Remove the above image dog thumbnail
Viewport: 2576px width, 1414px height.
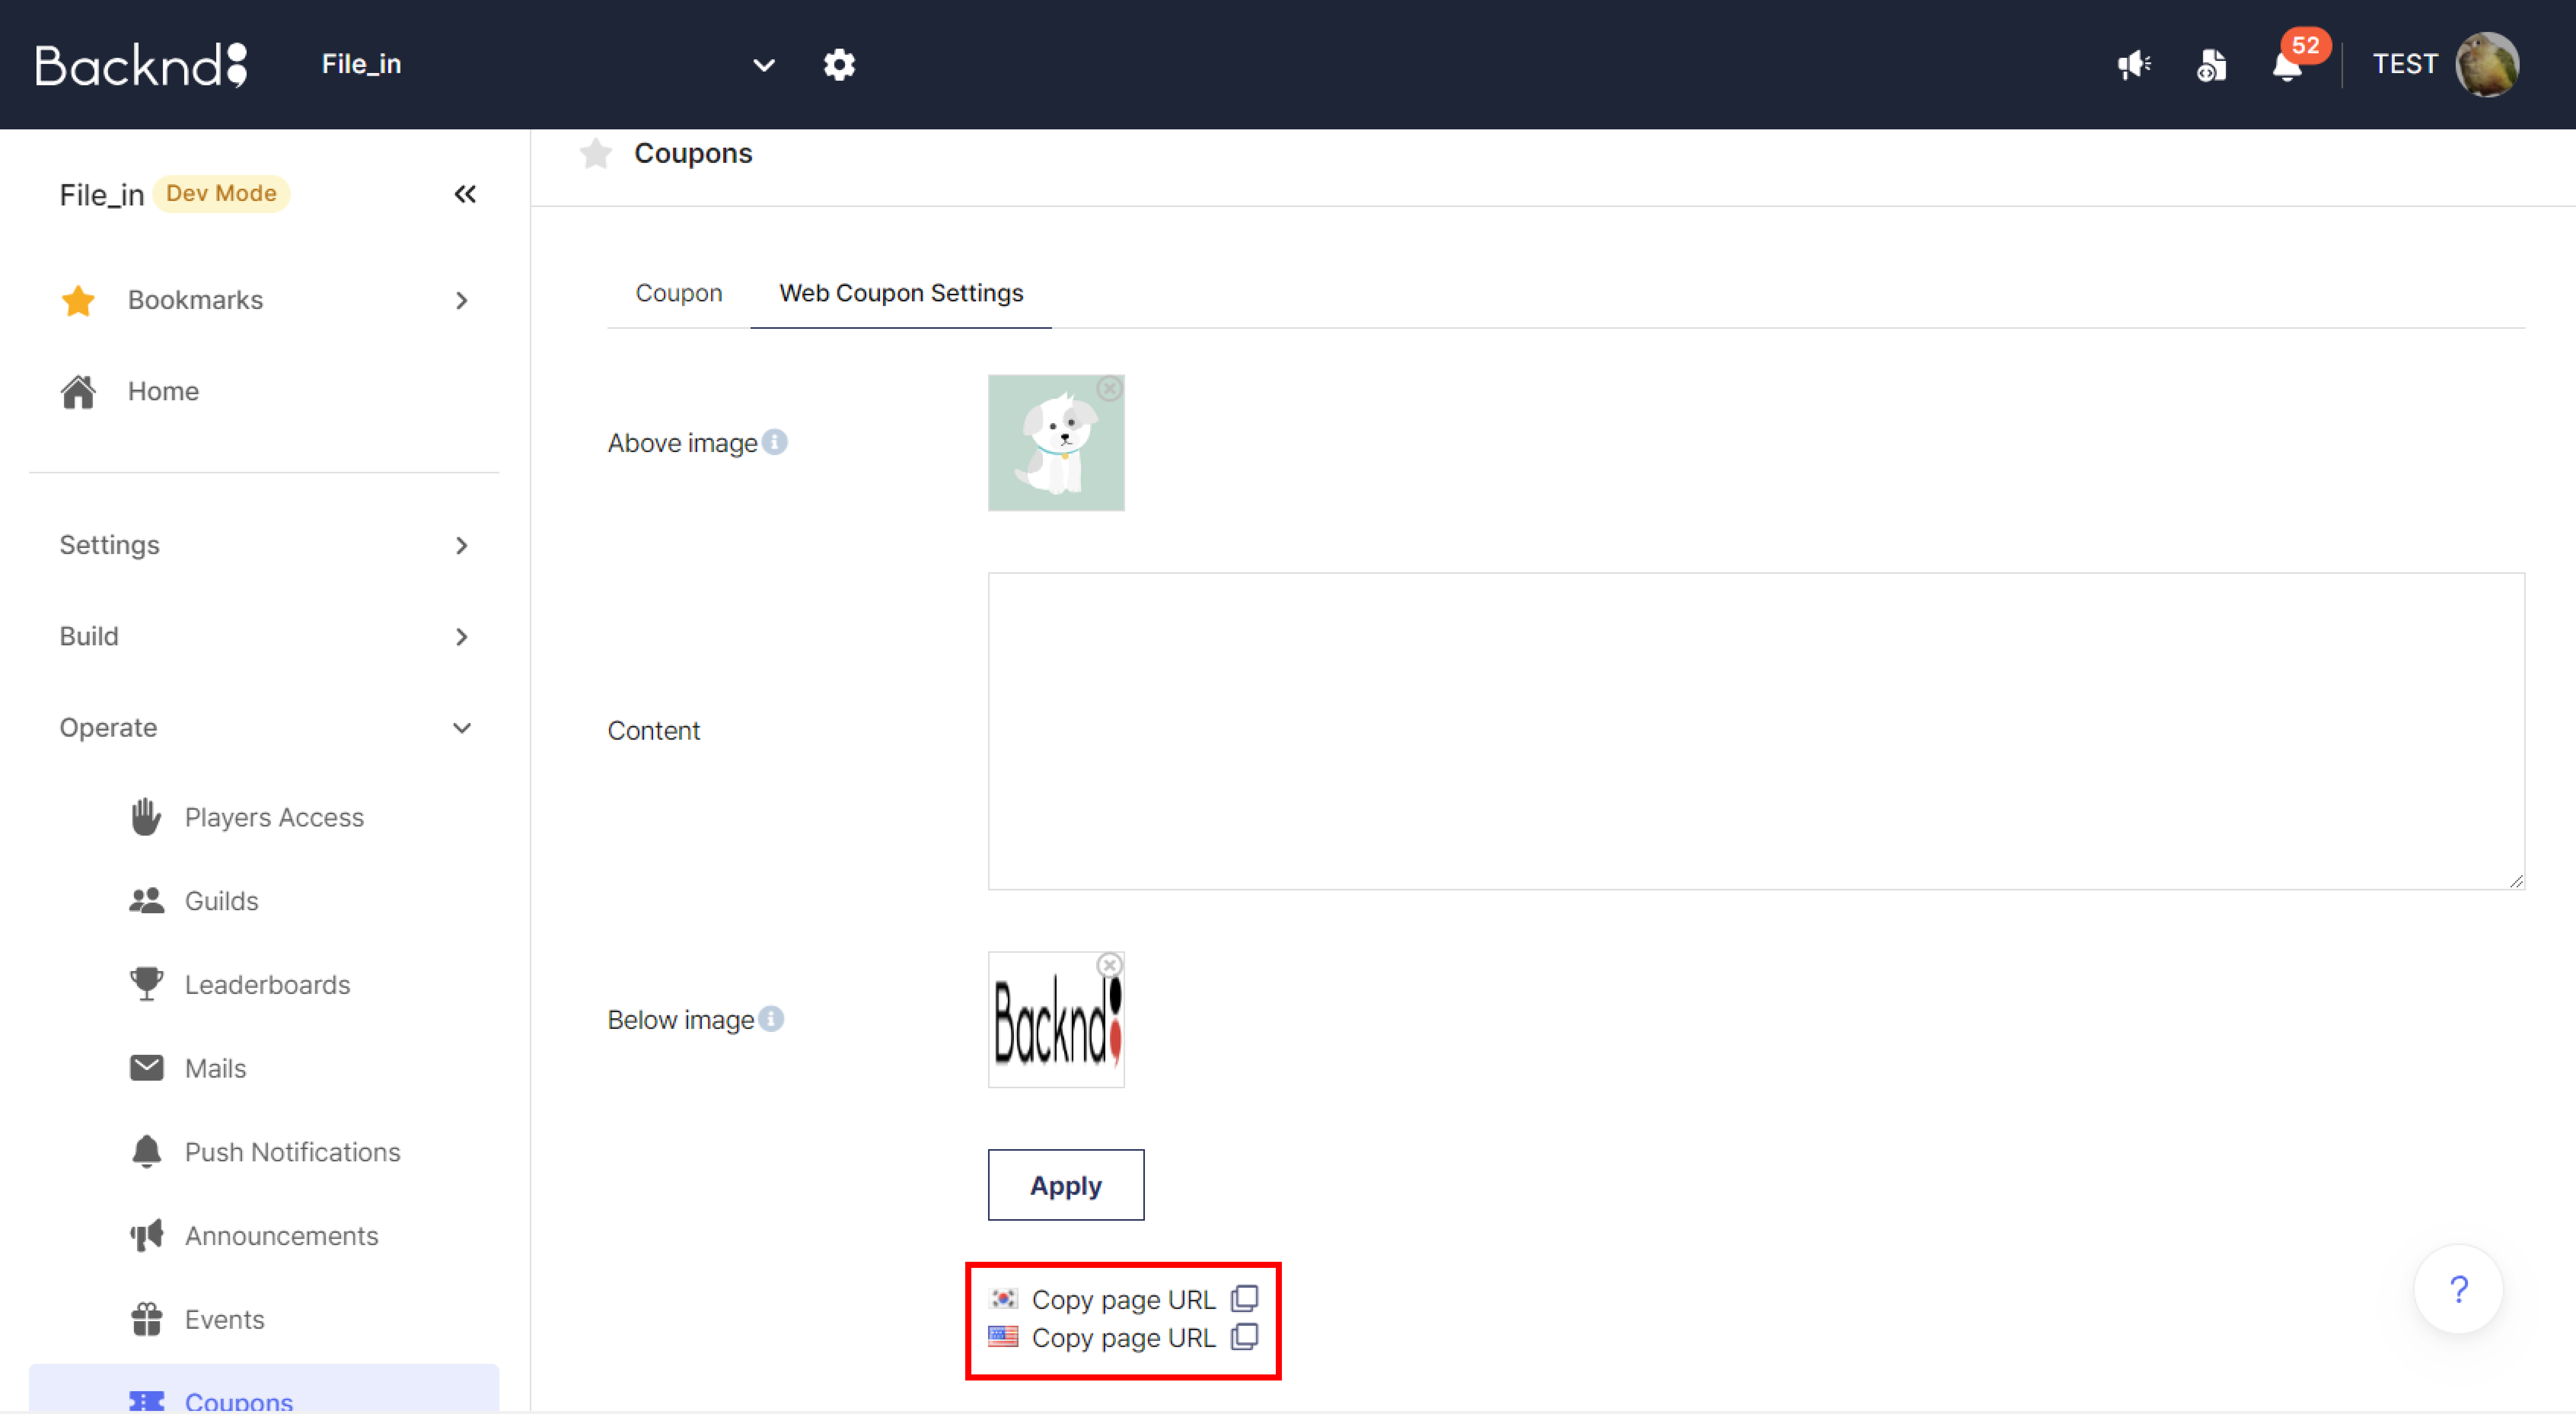coord(1109,388)
